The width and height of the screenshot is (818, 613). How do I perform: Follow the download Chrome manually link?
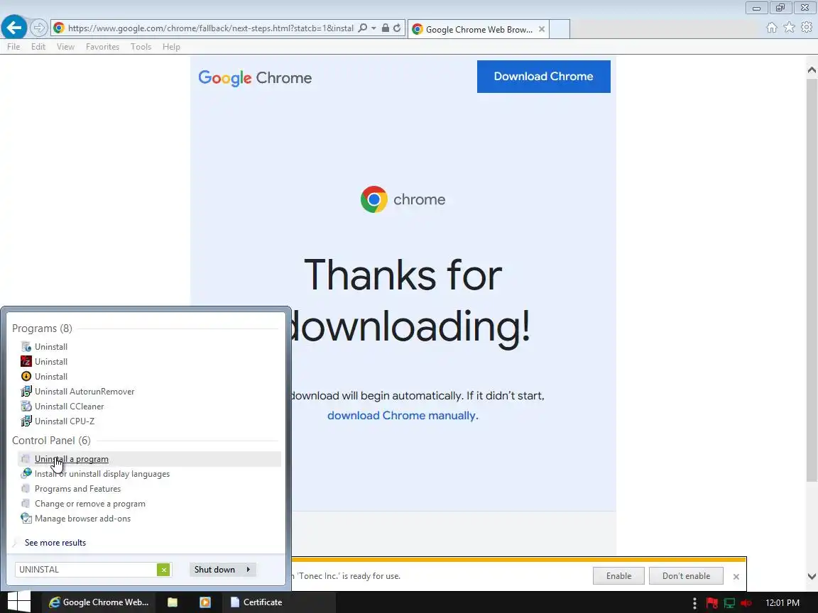[x=403, y=416]
